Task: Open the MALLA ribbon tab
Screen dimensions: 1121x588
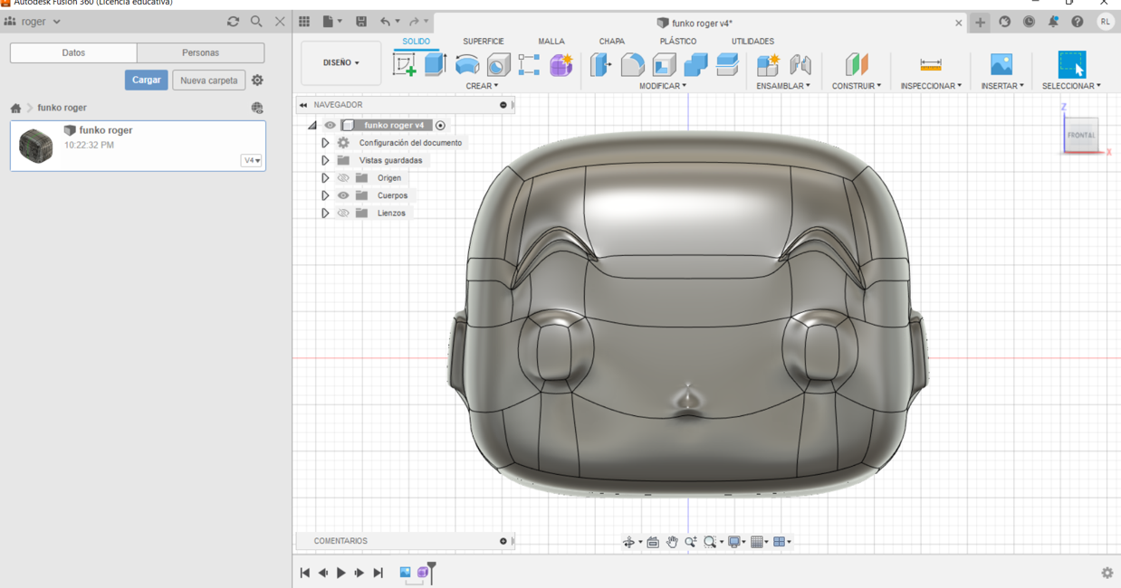Action: (x=551, y=42)
